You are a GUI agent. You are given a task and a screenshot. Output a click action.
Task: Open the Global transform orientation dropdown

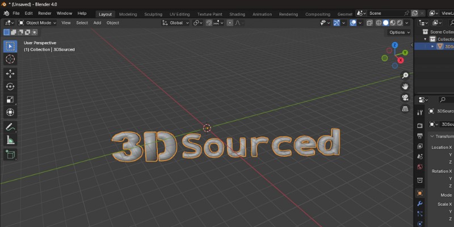coord(176,23)
